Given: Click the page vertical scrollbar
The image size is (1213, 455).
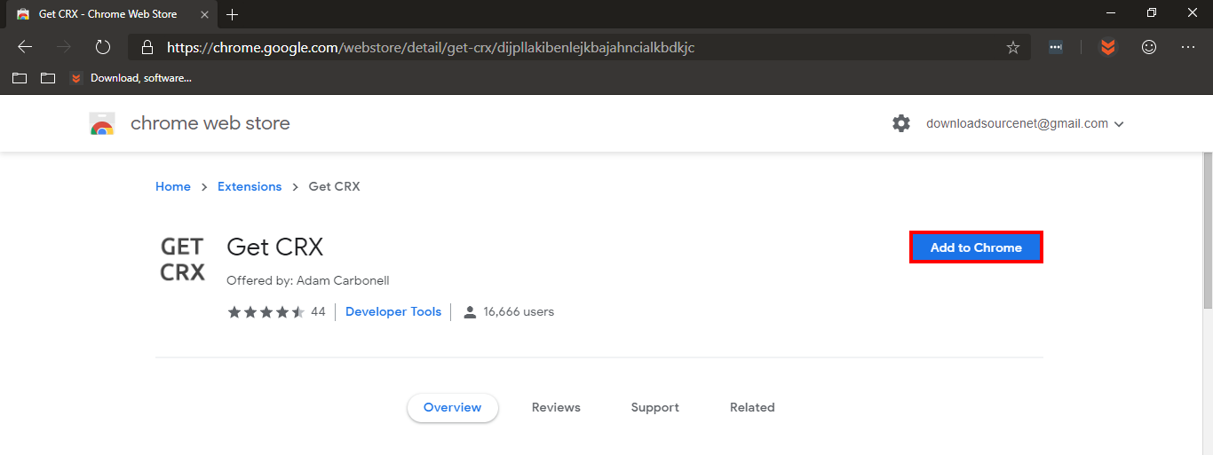Looking at the screenshot, I should (1207, 231).
